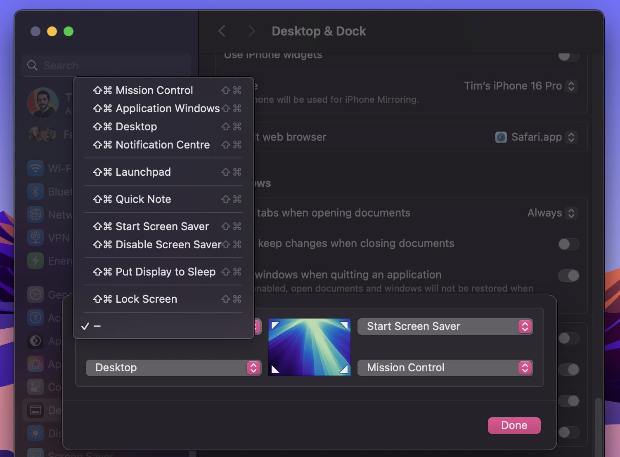Click the user profile avatar picture
Image resolution: width=620 pixels, height=457 pixels.
tap(43, 103)
